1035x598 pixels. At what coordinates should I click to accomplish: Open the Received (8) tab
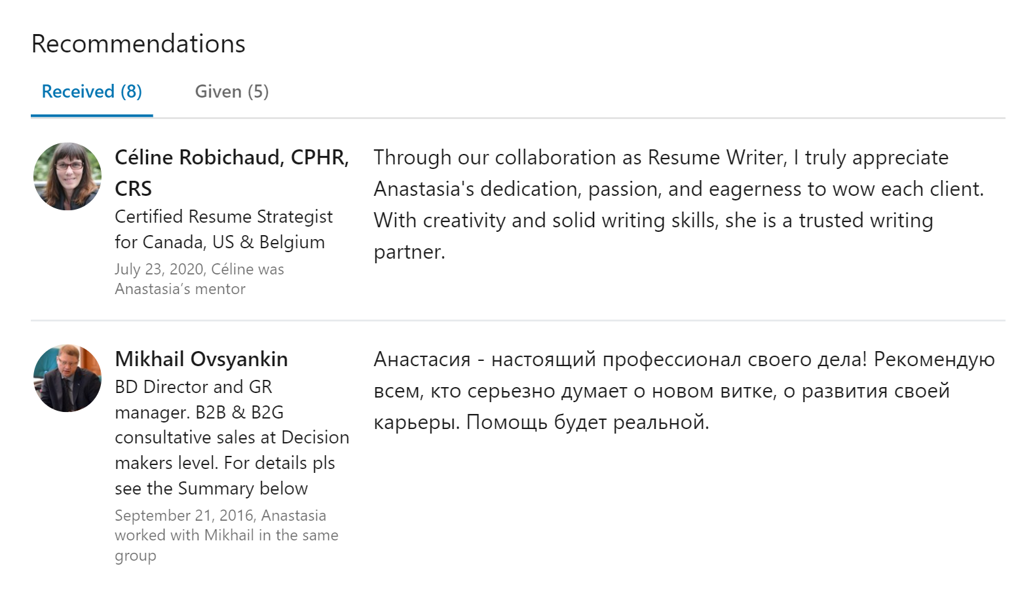coord(92,92)
